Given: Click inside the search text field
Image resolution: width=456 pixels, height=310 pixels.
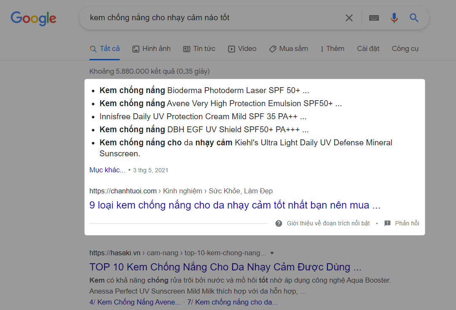Looking at the screenshot, I should [215, 18].
